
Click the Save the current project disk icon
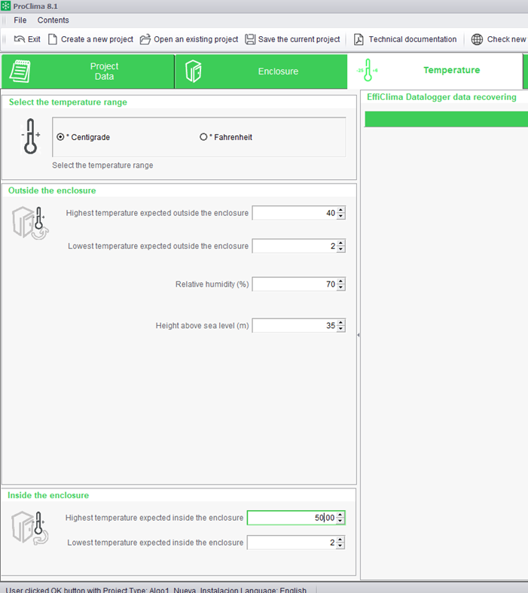(250, 39)
